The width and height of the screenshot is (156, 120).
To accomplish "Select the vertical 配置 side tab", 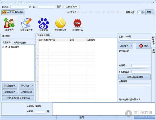I will pyautogui.click(x=153, y=51).
